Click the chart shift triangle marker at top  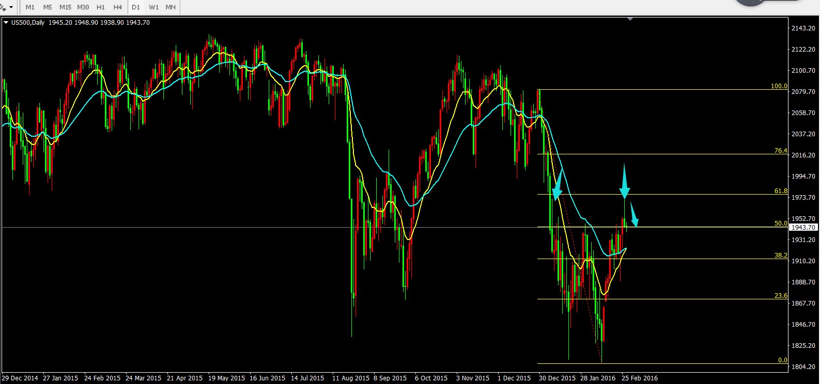(x=630, y=19)
